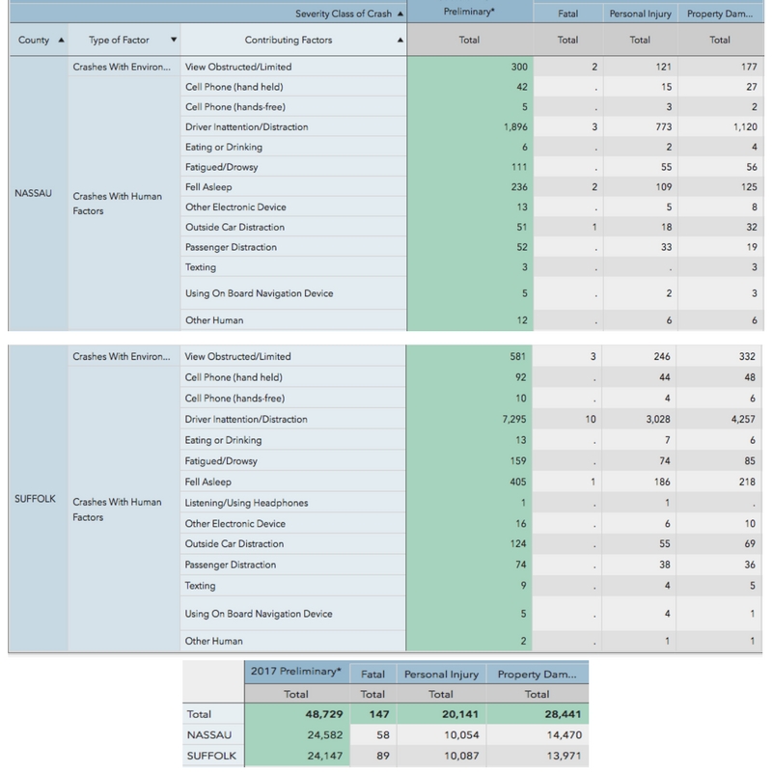Select Suffolk Cell Phone (hands-free) label
The width and height of the screenshot is (772, 772).
(234, 399)
